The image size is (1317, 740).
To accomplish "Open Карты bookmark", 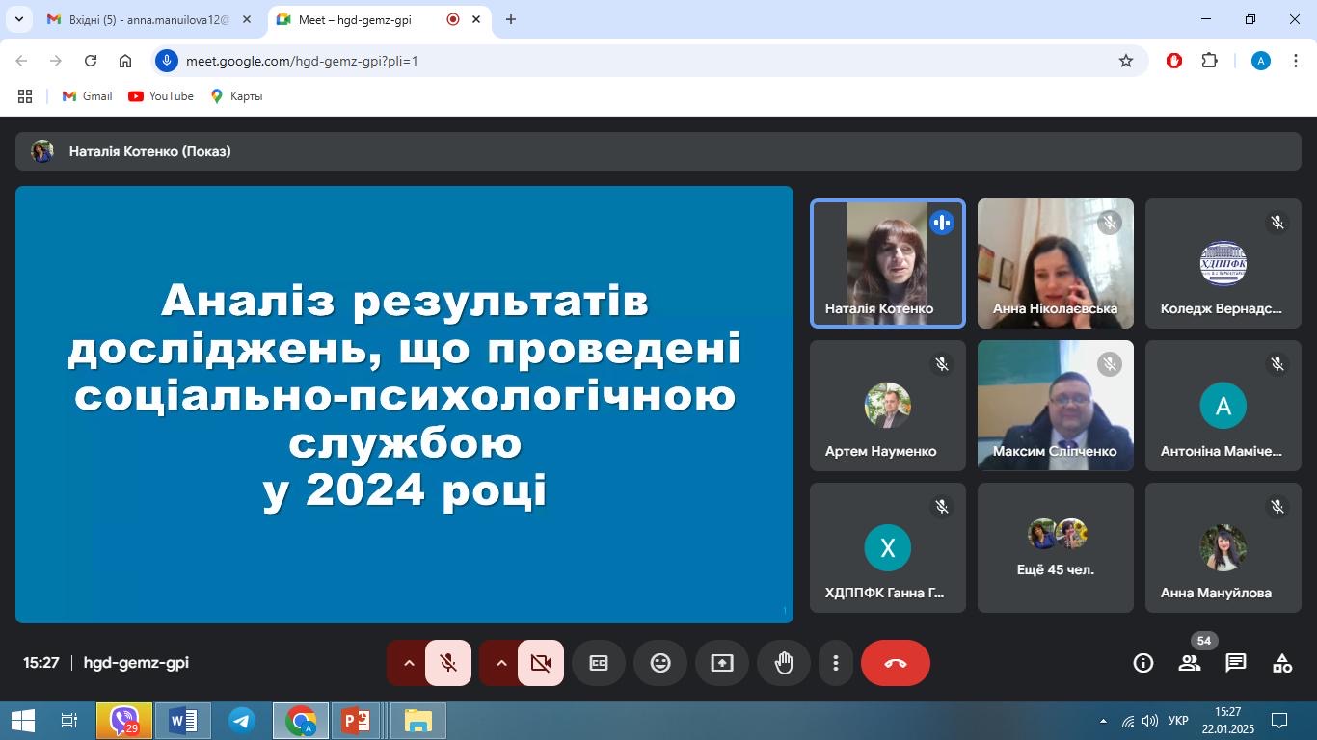I will pos(236,96).
